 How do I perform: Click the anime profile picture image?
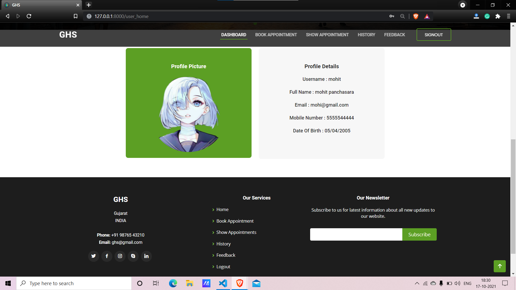pyautogui.click(x=189, y=114)
